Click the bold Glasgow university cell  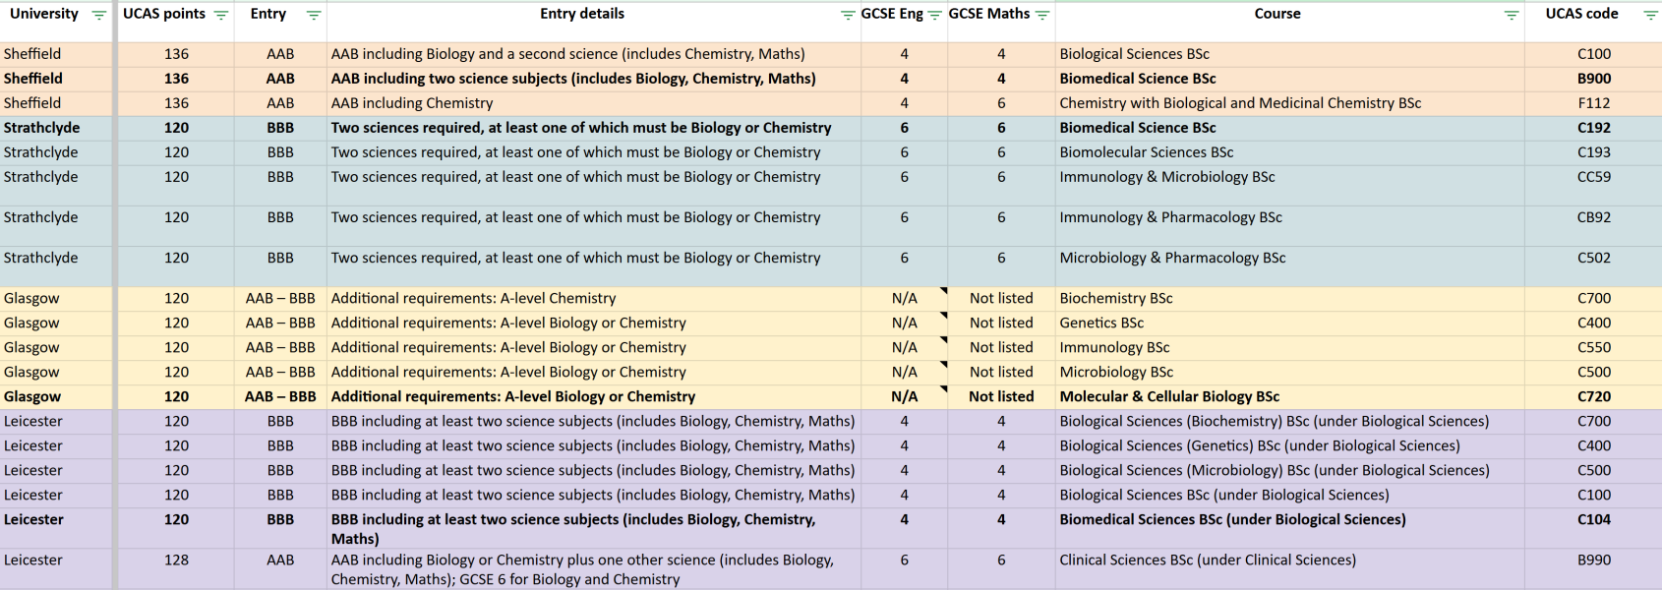tap(56, 396)
